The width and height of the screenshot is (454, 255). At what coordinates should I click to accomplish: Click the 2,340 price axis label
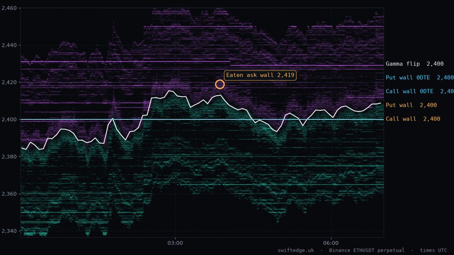[x=9, y=231]
